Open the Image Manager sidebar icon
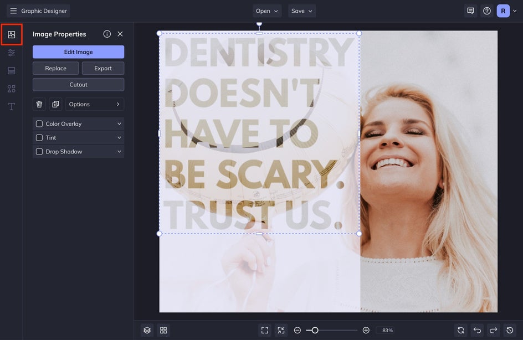523x340 pixels. 11,35
